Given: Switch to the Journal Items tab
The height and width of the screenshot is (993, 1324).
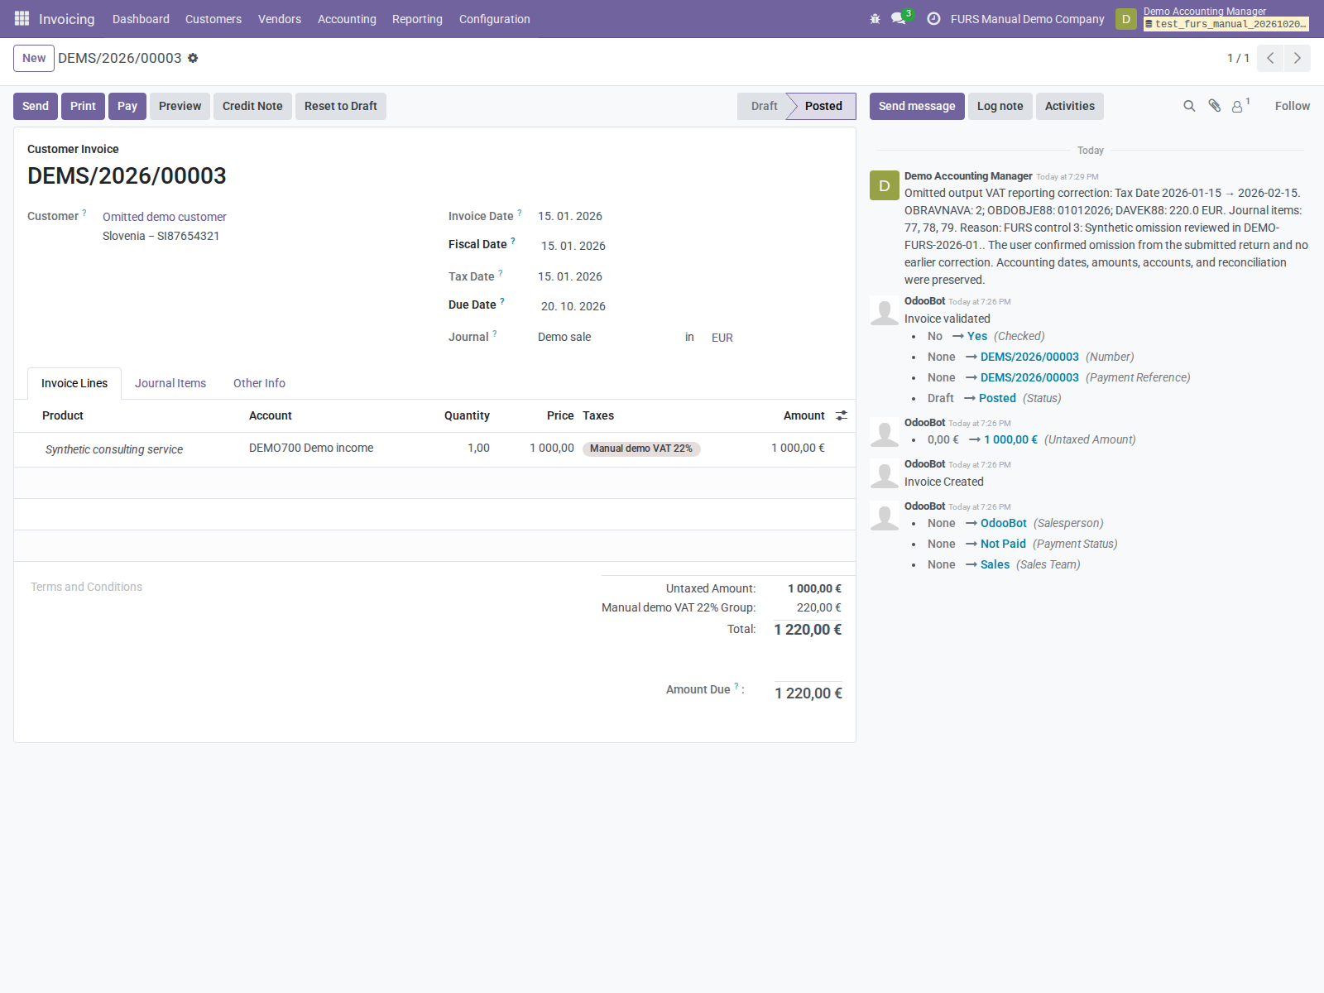Looking at the screenshot, I should 170,383.
